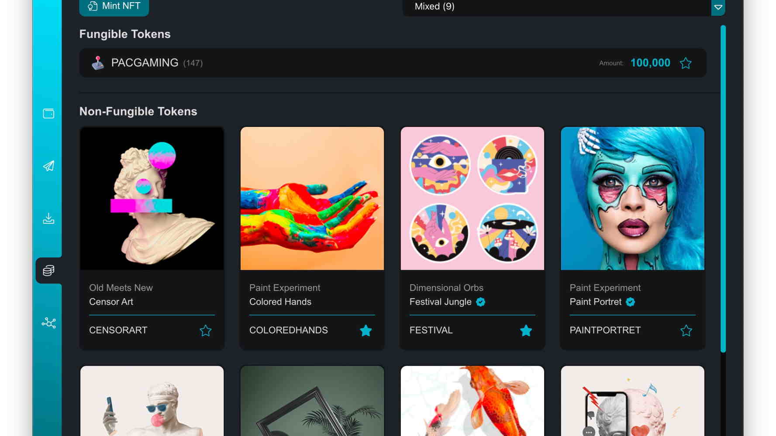Open the statue with sunglasses NFT thumbnail
The width and height of the screenshot is (776, 436).
[x=152, y=401]
